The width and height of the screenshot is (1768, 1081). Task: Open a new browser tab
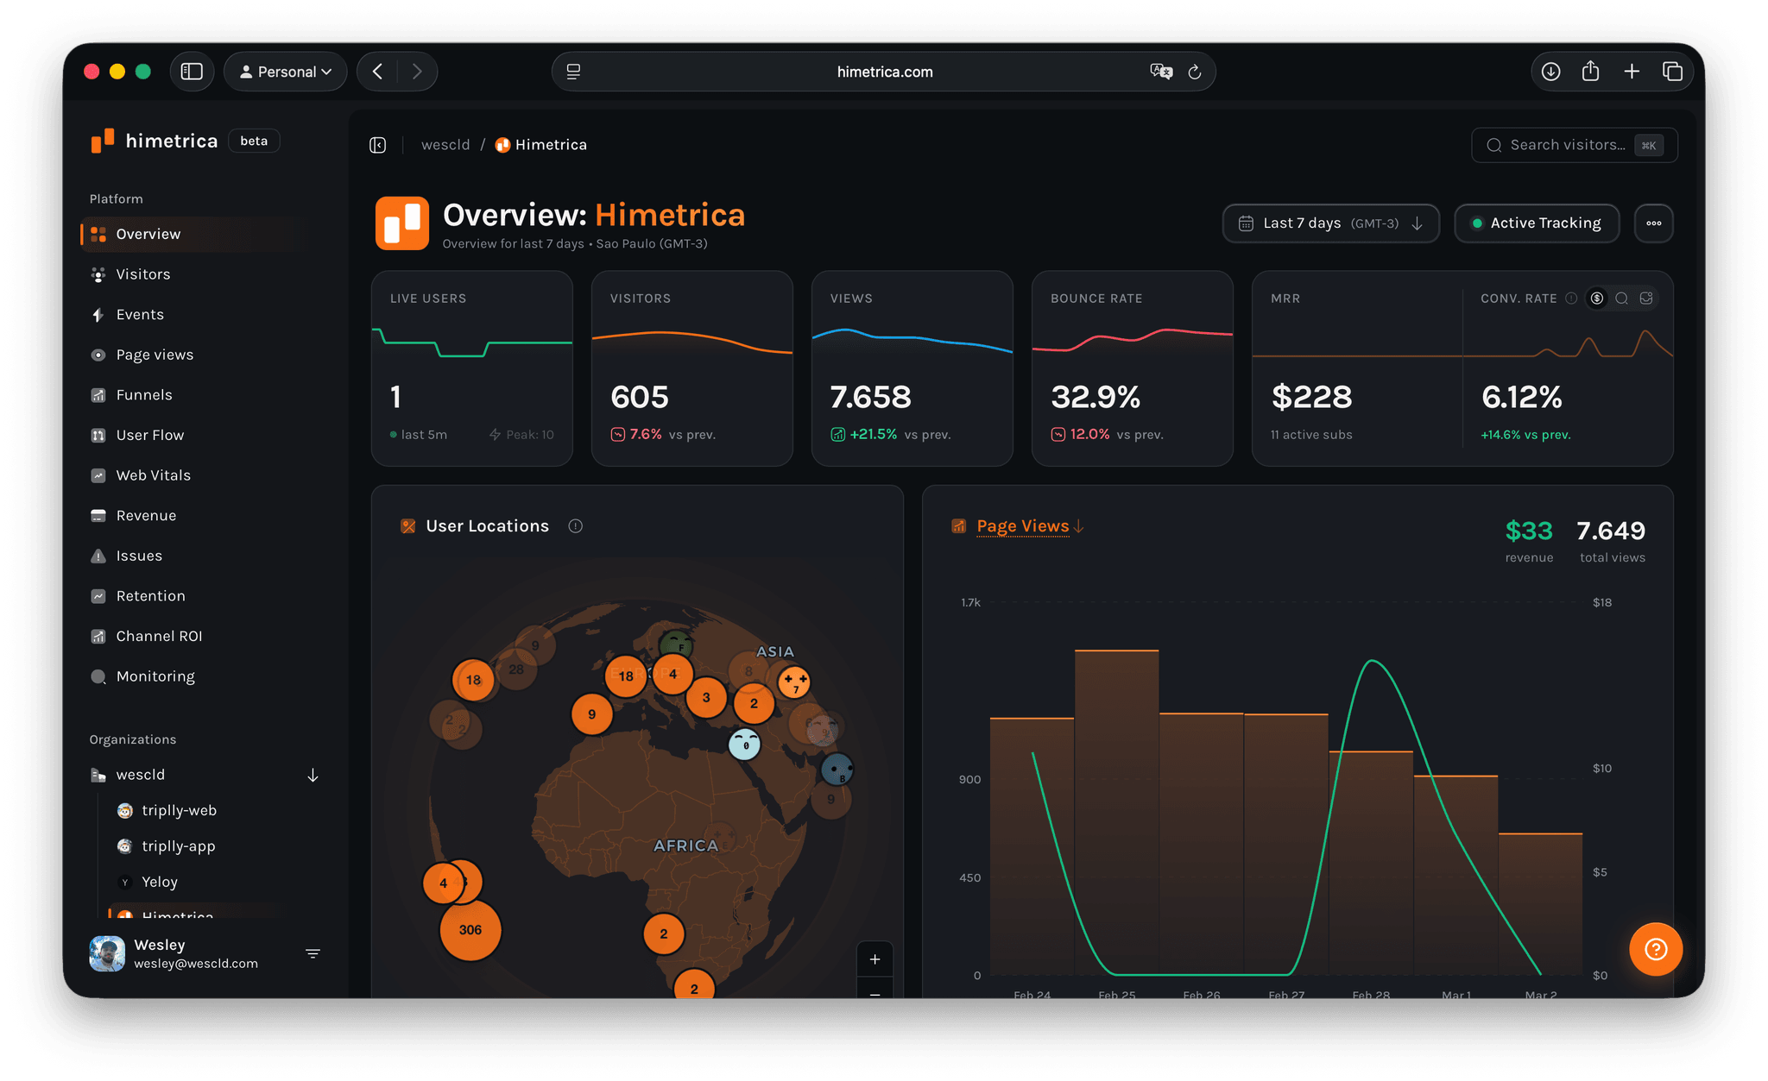tap(1632, 72)
